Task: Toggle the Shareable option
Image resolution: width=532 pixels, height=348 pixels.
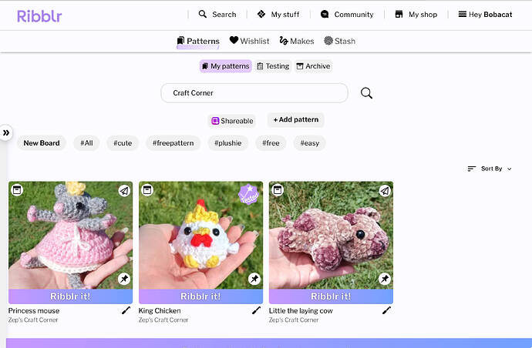Action: pos(232,121)
